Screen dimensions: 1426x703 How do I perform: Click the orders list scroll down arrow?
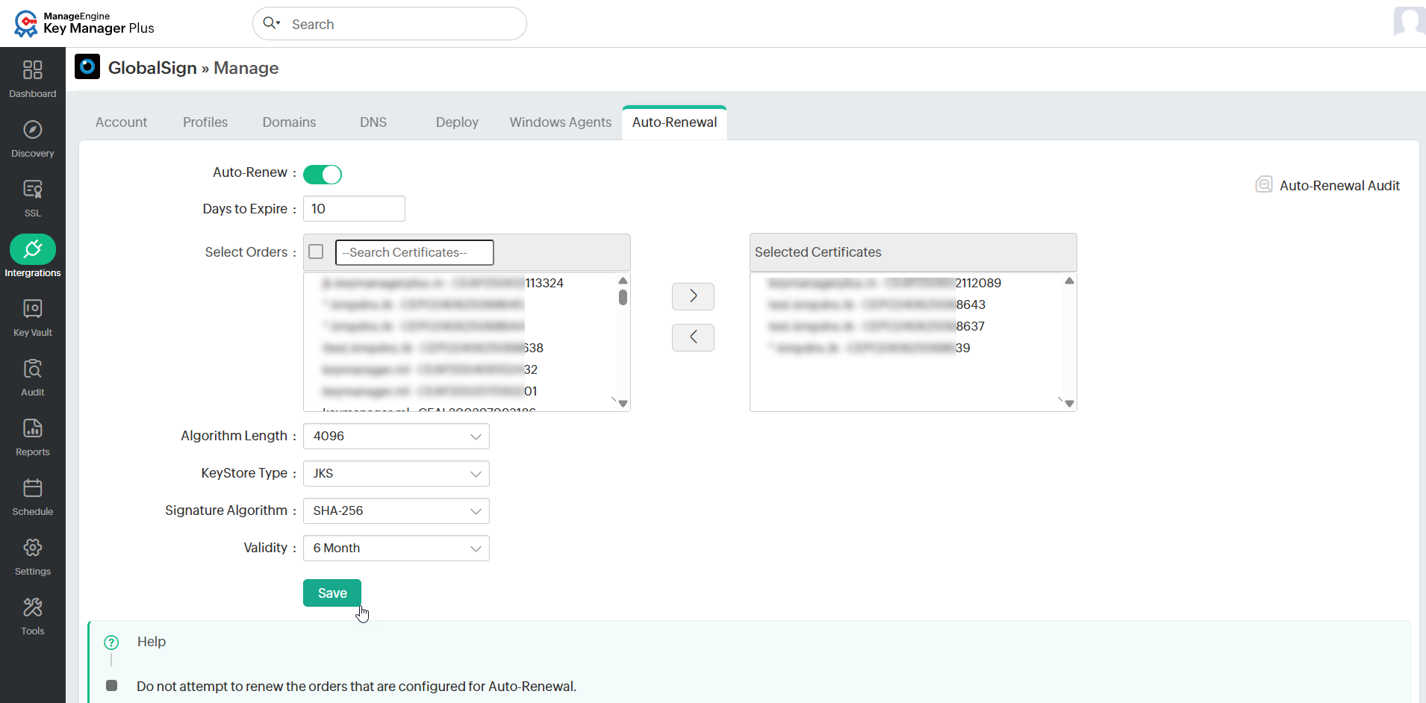(x=623, y=404)
